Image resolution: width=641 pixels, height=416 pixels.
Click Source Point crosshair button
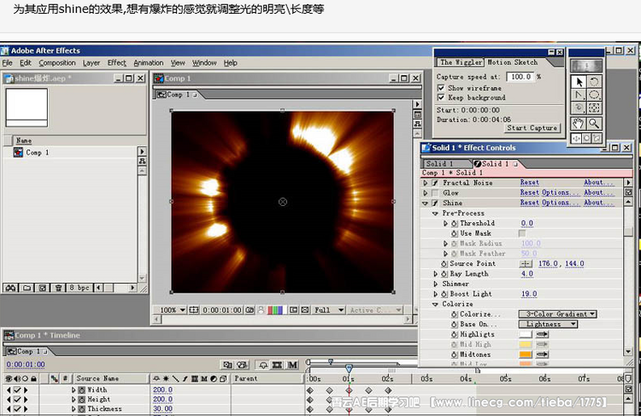pyautogui.click(x=526, y=264)
